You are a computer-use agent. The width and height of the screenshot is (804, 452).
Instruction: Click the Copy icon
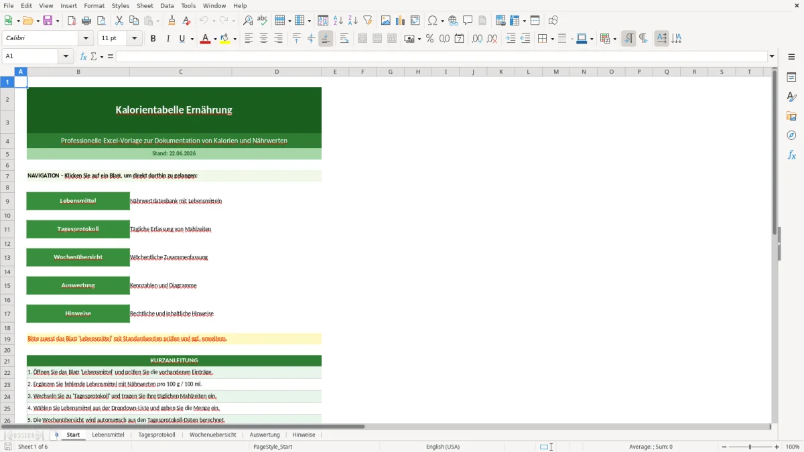[x=134, y=21]
